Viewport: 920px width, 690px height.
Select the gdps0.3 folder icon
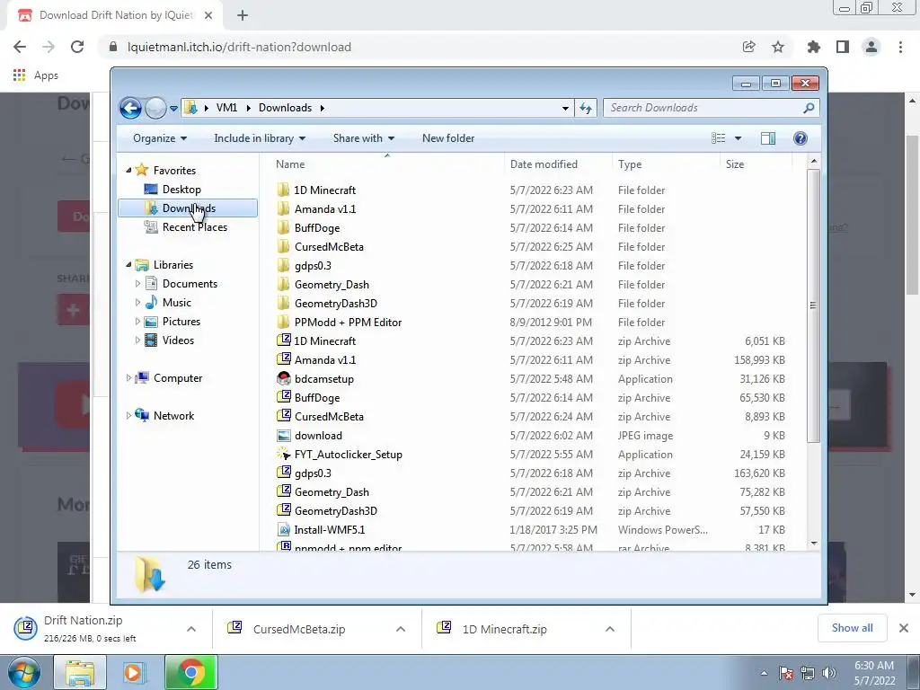[x=283, y=265]
